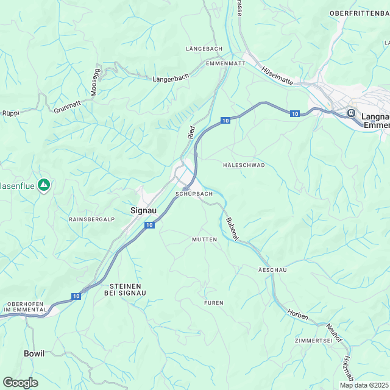The image size is (390, 390).
Task: Click the Map data ©2025 attribution
Action: [364, 385]
